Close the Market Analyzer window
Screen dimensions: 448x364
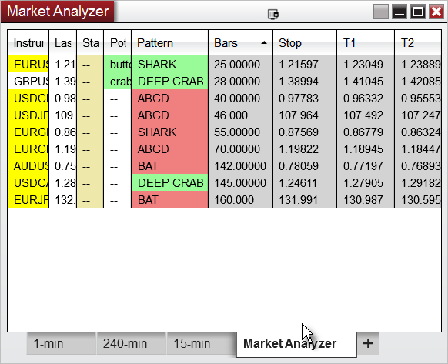pos(436,12)
